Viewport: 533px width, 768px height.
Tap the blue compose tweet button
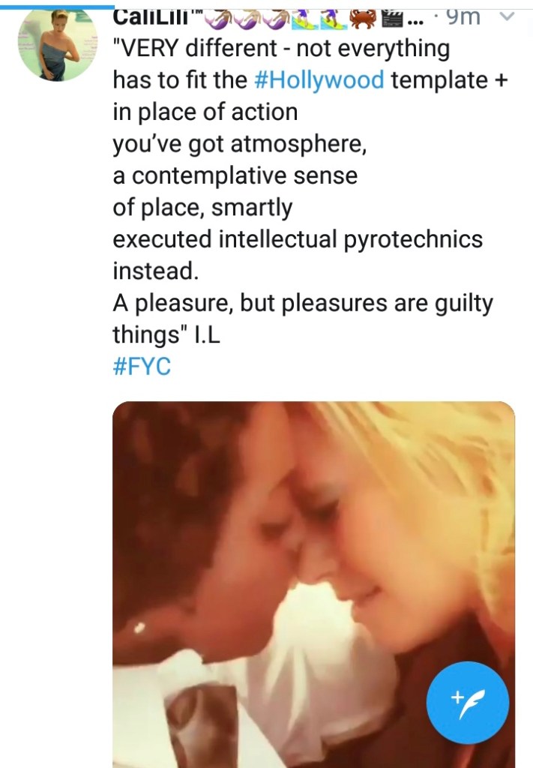coord(467,703)
